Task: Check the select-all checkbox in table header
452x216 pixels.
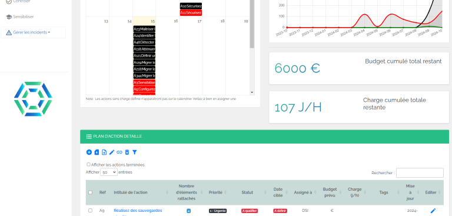Action: point(90,192)
